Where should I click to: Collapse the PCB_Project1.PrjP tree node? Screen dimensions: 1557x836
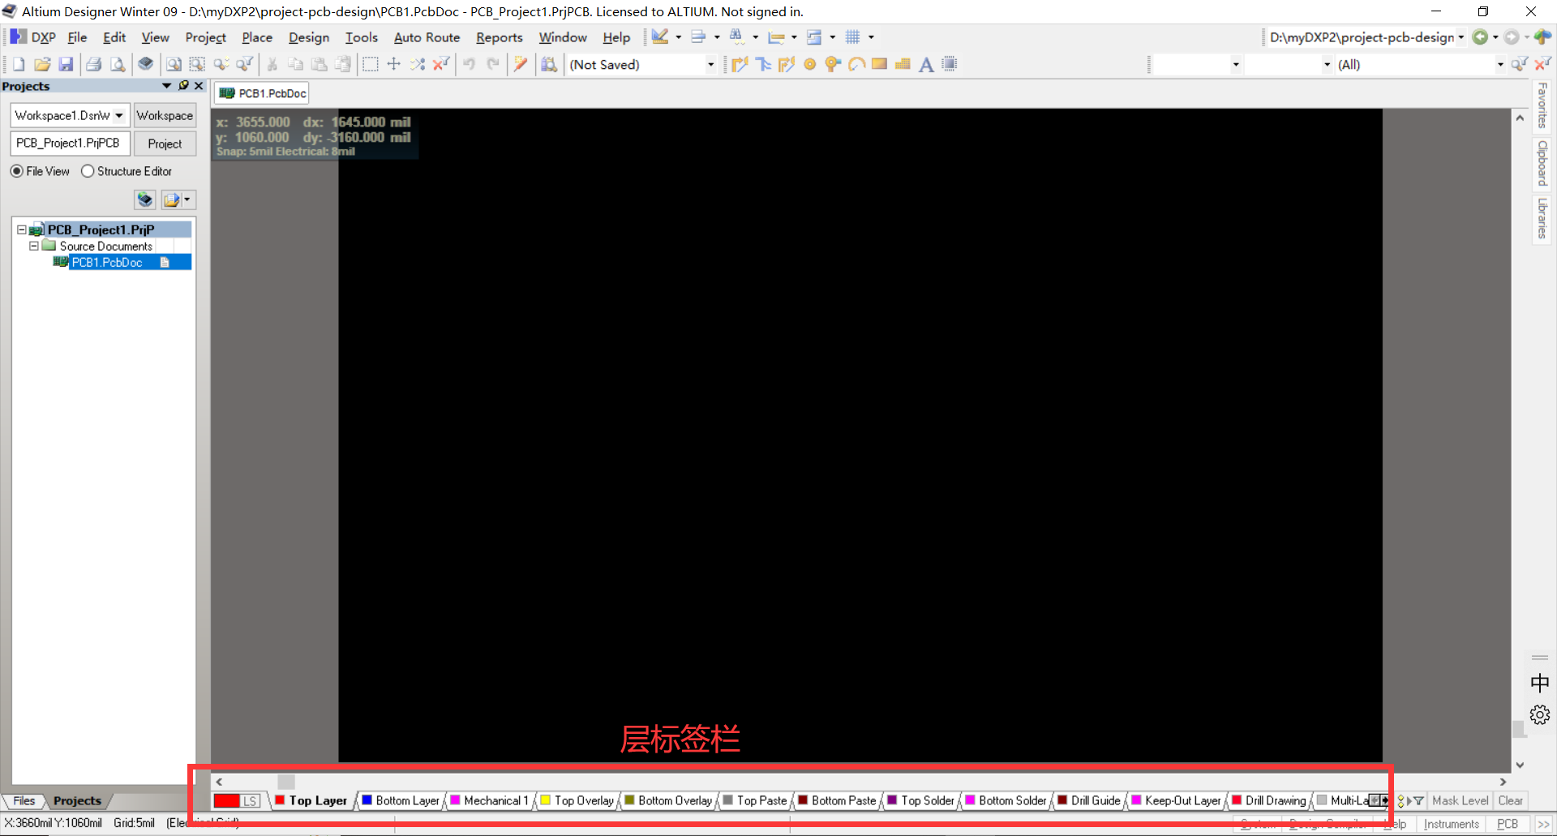tap(22, 229)
